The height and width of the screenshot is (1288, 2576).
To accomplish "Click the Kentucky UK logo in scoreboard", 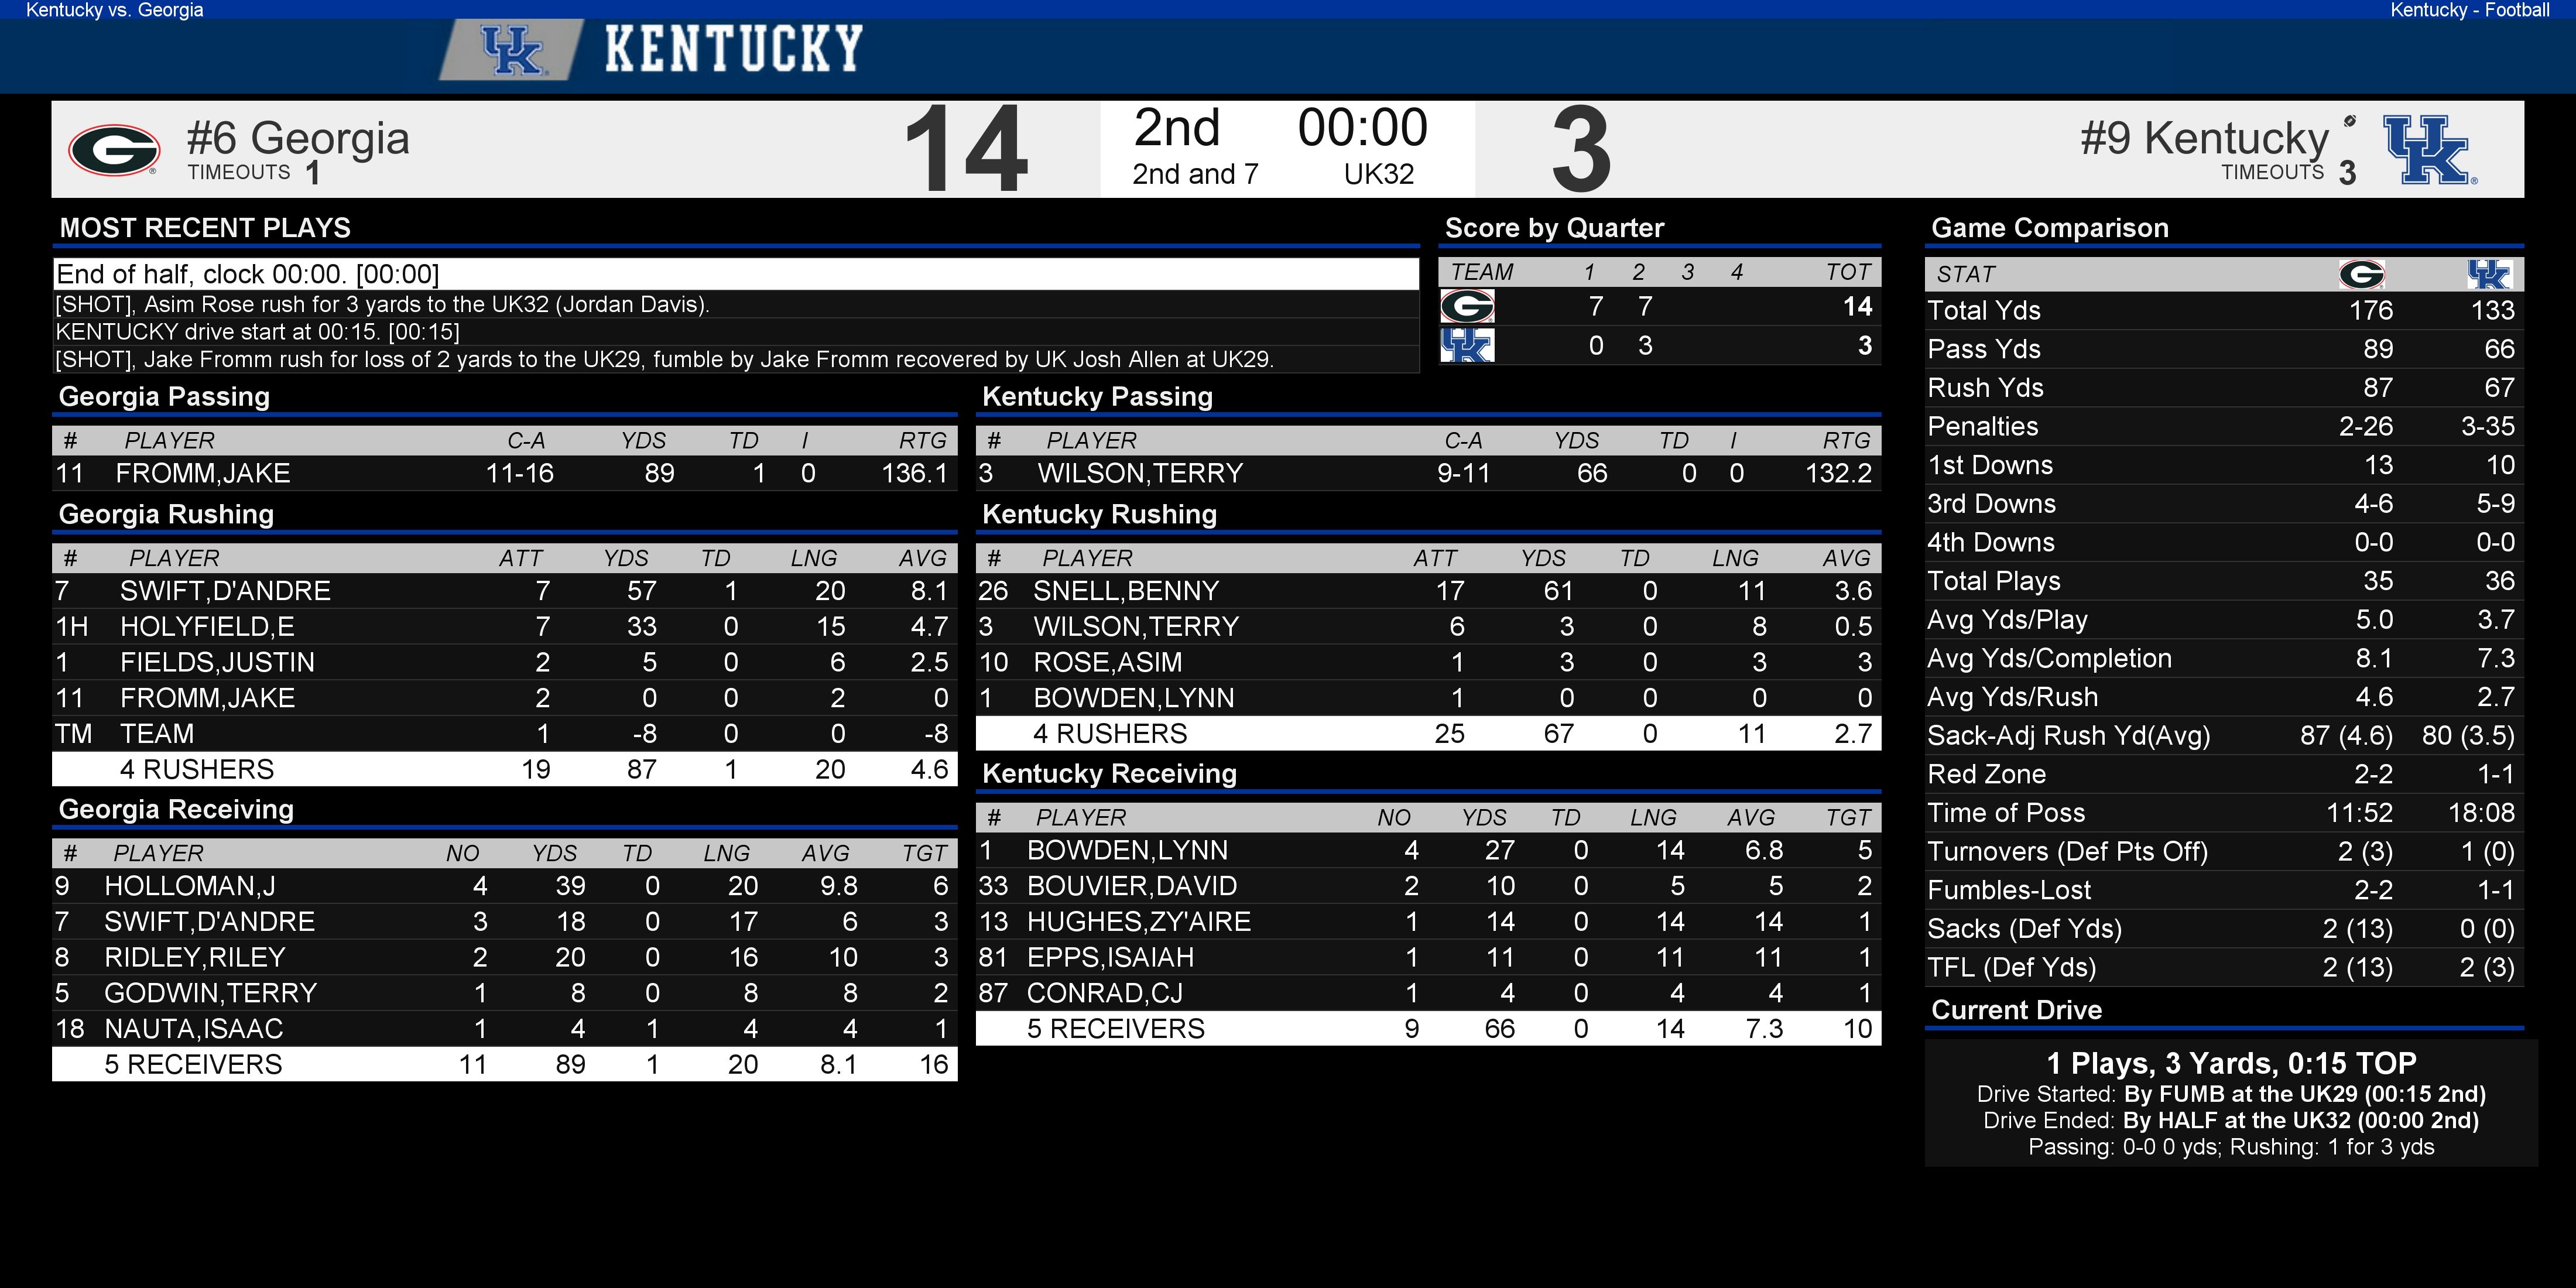I will pos(2429,150).
